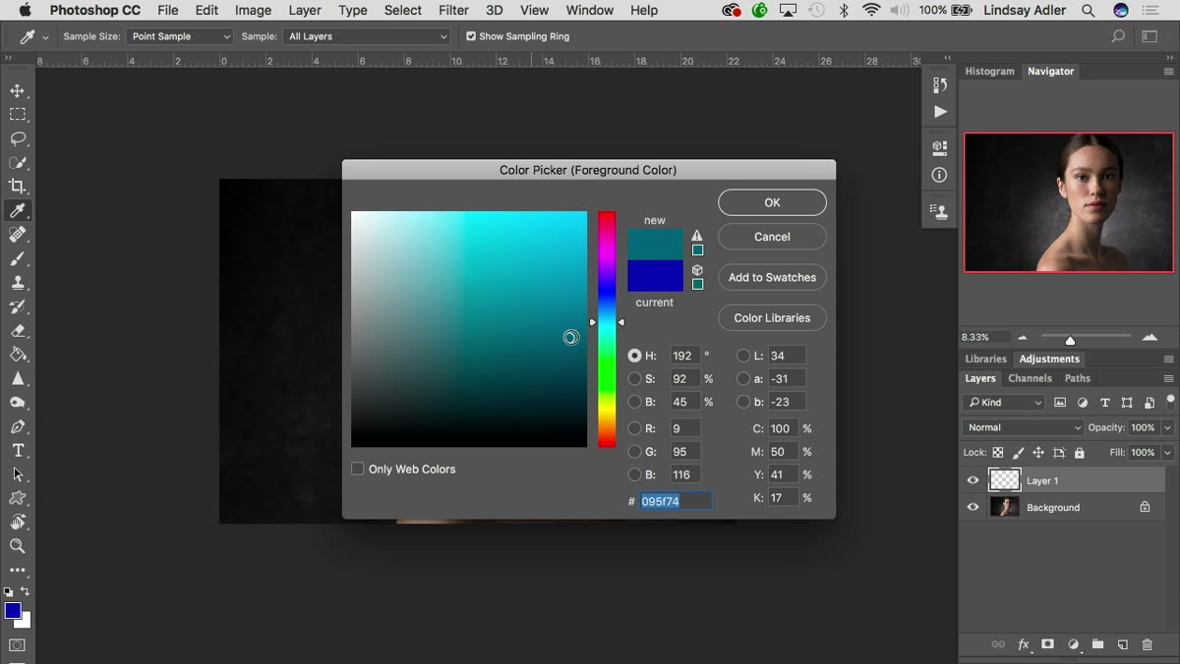Select the H hue radio button
The width and height of the screenshot is (1180, 664).
pos(634,356)
